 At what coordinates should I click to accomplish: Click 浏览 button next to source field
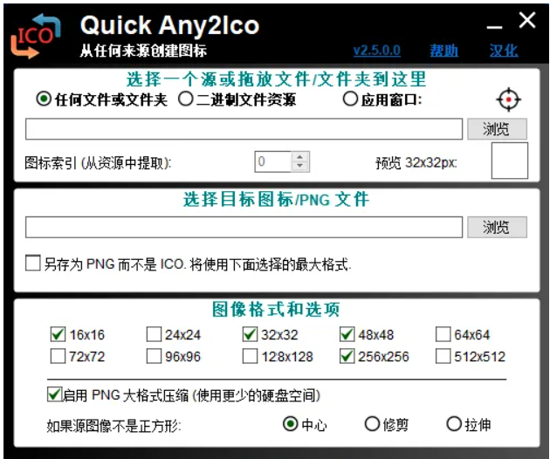point(497,129)
